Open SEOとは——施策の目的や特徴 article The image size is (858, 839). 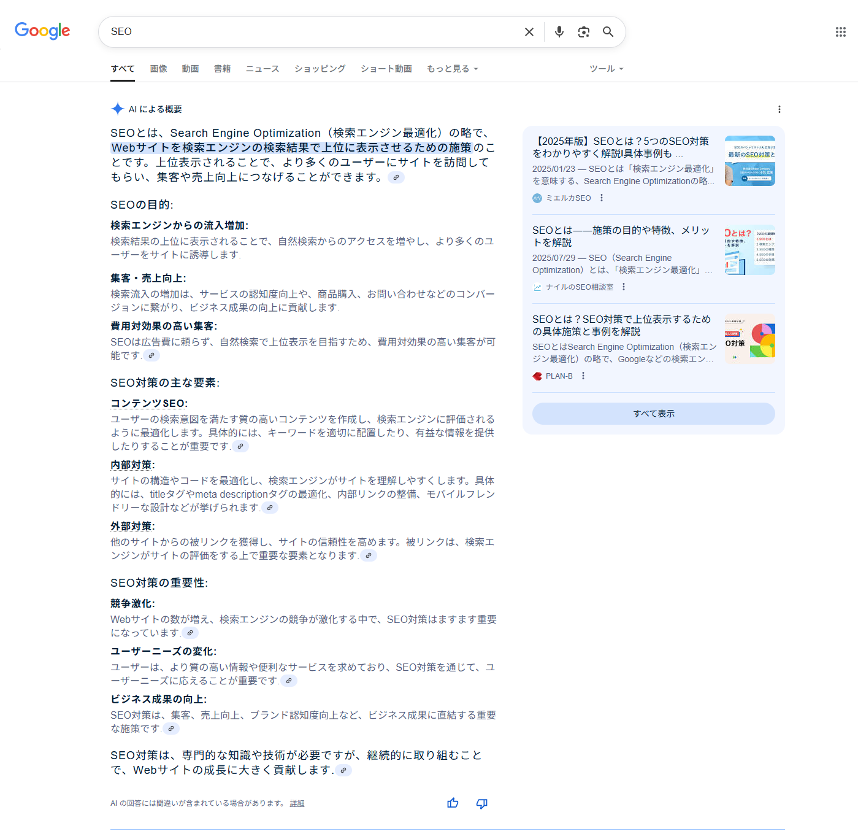pyautogui.click(x=621, y=236)
